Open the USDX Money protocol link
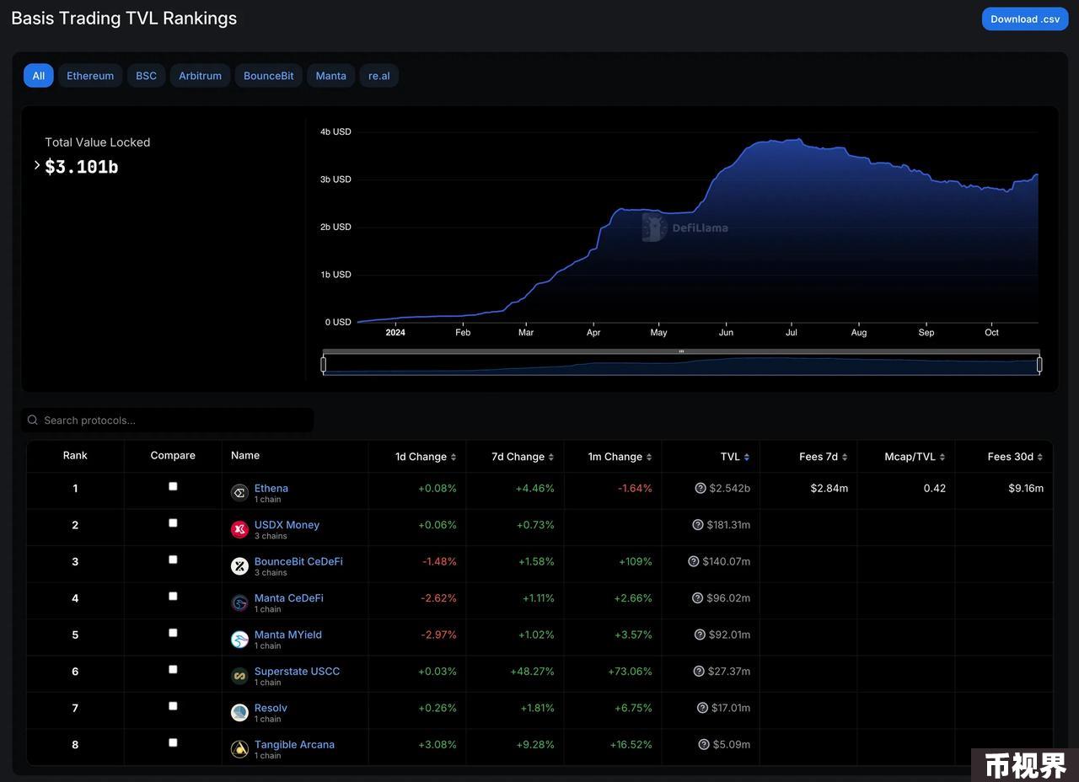This screenshot has height=782, width=1079. click(x=287, y=525)
